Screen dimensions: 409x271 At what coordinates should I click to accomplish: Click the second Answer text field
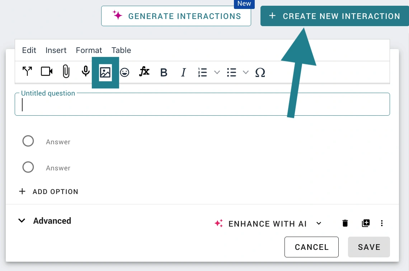[x=58, y=168]
